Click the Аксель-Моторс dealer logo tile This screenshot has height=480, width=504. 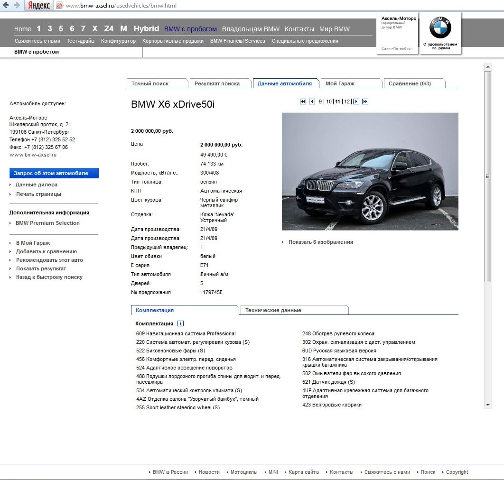tap(397, 33)
